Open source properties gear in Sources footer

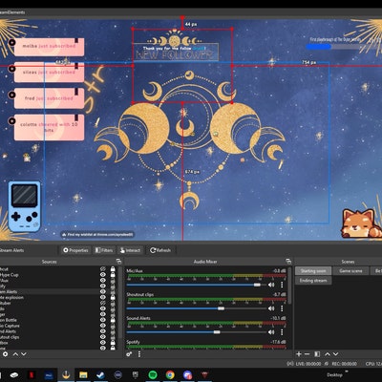6,354
